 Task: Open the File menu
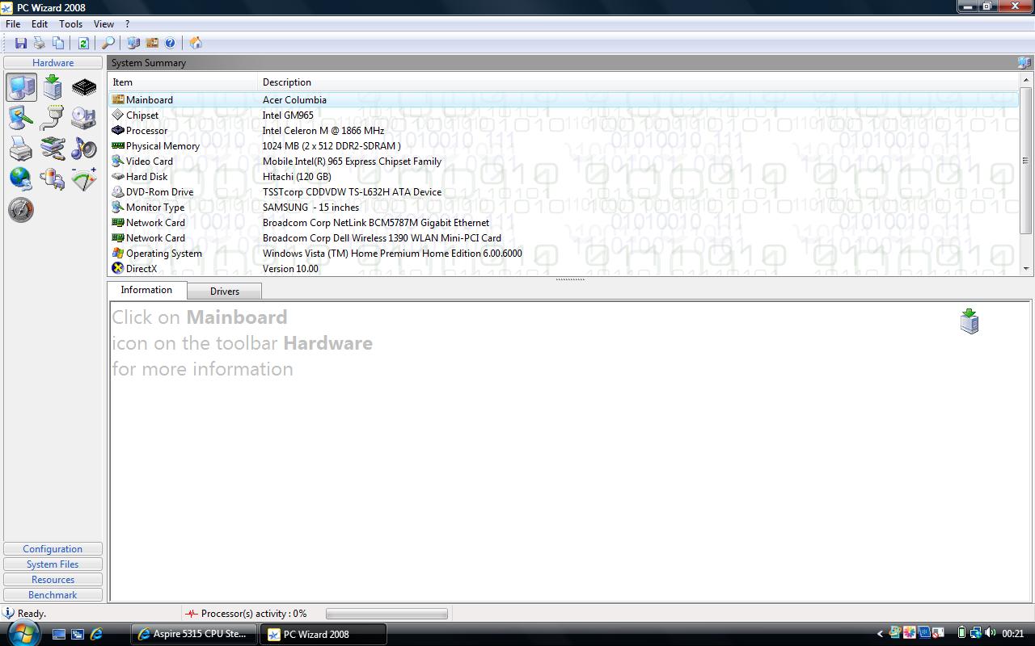click(x=13, y=24)
